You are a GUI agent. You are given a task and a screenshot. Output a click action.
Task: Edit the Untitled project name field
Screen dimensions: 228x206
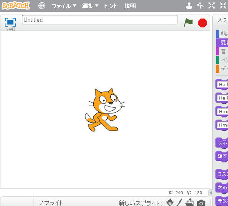pyautogui.click(x=100, y=20)
